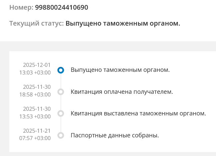The height and width of the screenshot is (156, 216).
Task: Click the date 2025-11-21
Action: click(x=36, y=130)
